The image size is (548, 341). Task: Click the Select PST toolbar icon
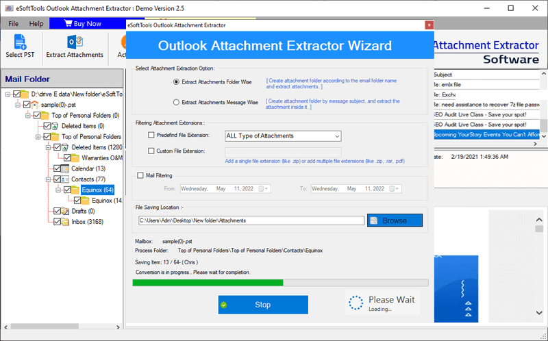click(x=20, y=42)
